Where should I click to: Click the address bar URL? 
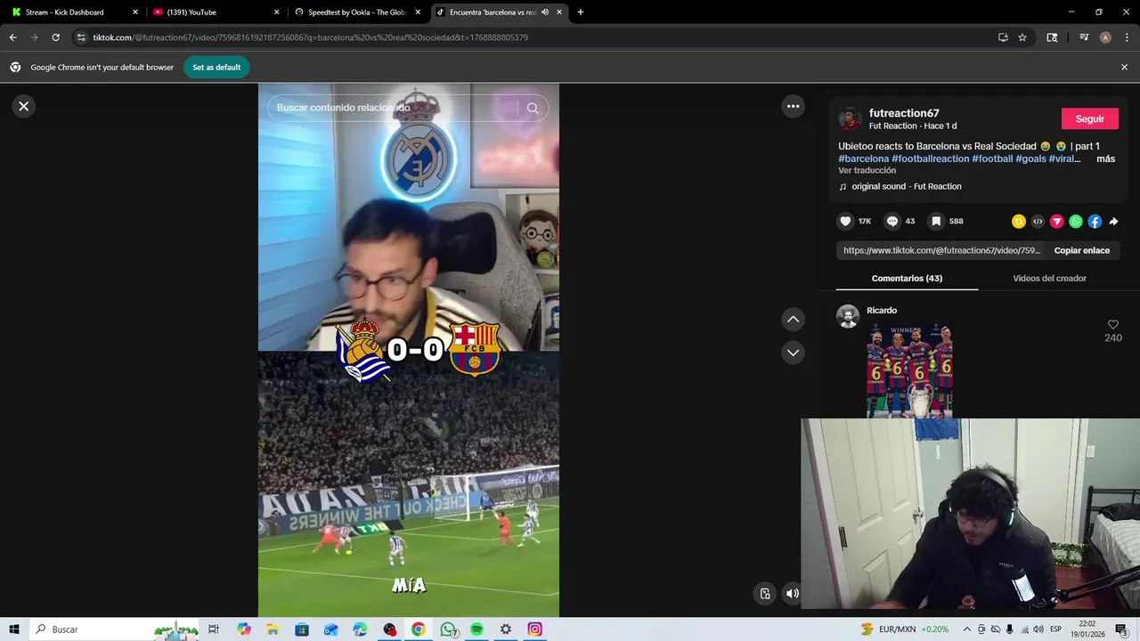point(311,37)
